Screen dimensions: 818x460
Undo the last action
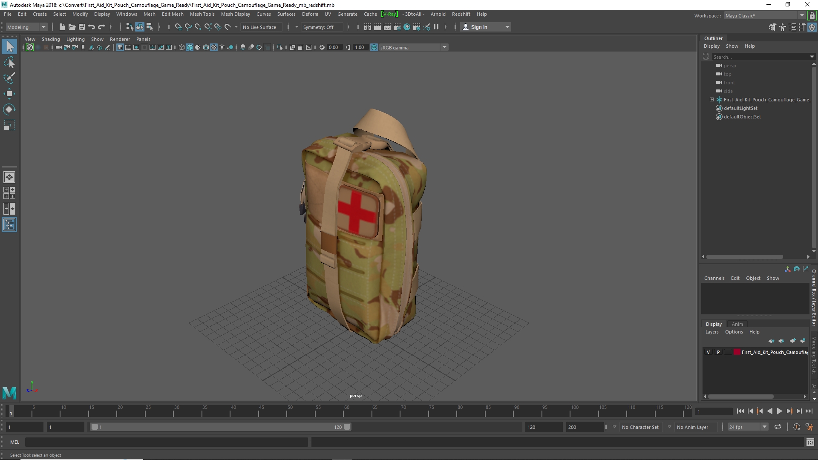(92, 27)
